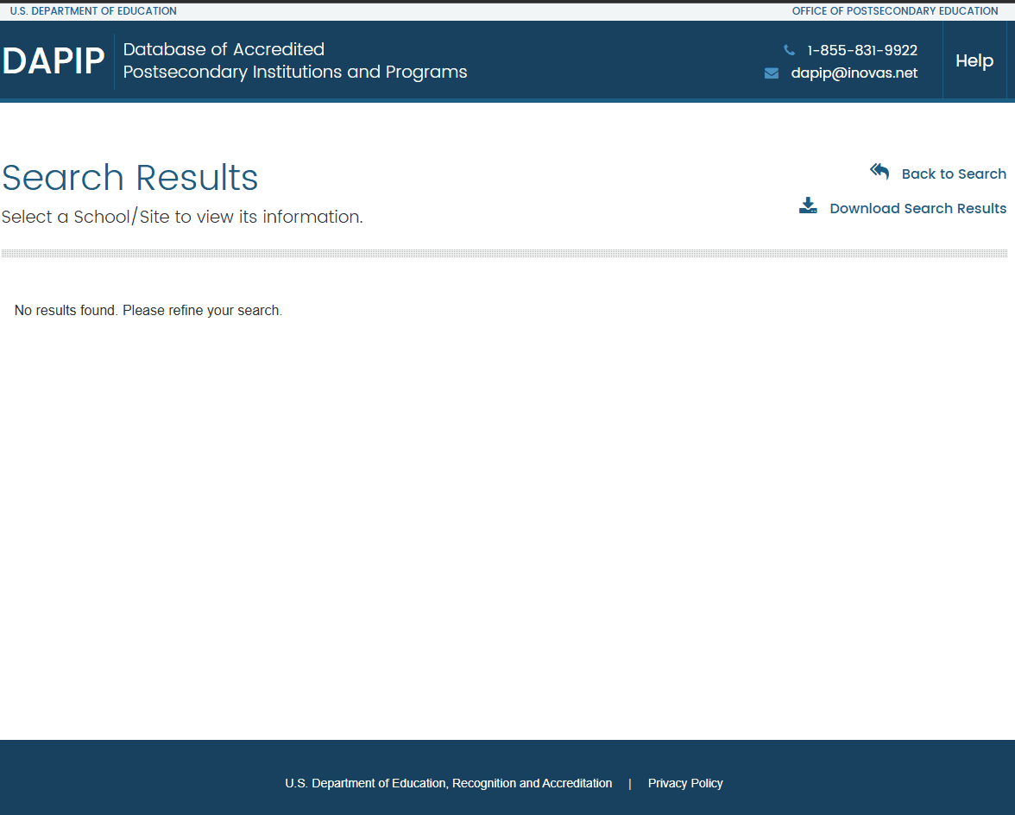
Task: Click the No results found message
Action: pyautogui.click(x=148, y=310)
